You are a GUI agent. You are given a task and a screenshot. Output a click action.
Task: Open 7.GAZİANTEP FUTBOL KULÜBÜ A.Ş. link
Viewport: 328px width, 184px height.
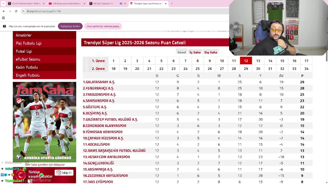pyautogui.click(x=110, y=119)
